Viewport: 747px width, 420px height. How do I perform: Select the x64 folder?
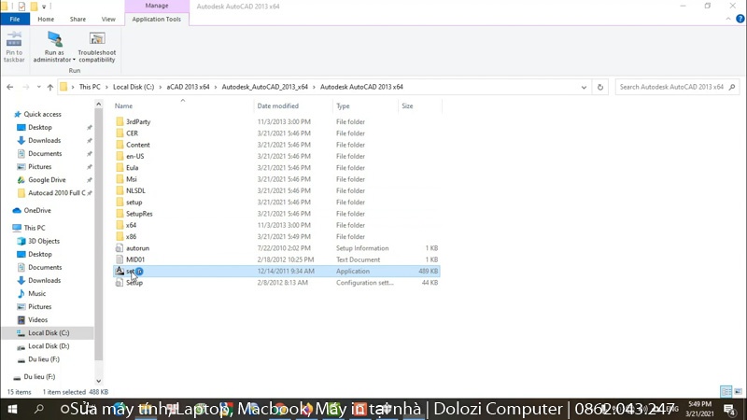[x=131, y=225]
